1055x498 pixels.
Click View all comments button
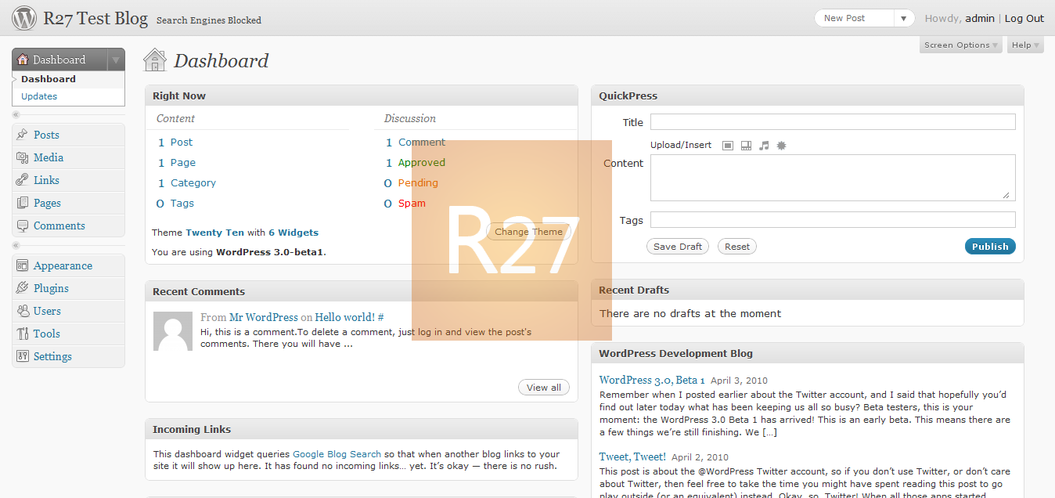click(544, 388)
